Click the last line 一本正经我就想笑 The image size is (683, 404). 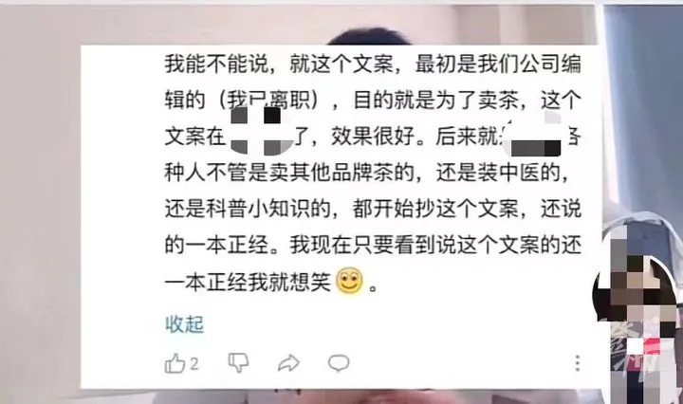coord(271,282)
